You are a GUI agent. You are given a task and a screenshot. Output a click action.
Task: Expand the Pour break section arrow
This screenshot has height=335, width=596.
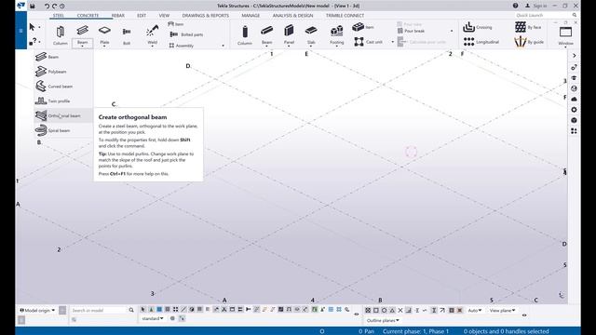452,31
